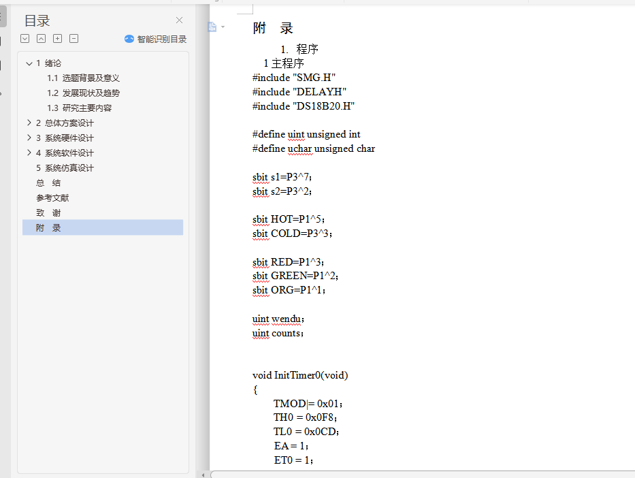This screenshot has height=478, width=635.
Task: Click the 'EA = 1;' line
Action: [291, 446]
